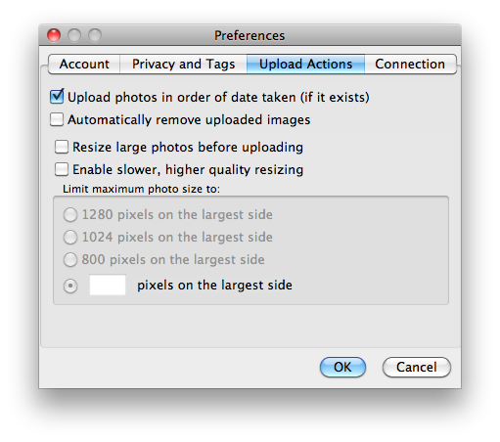Select the custom pixel size radio button
Image resolution: width=500 pixels, height=442 pixels.
click(x=70, y=286)
